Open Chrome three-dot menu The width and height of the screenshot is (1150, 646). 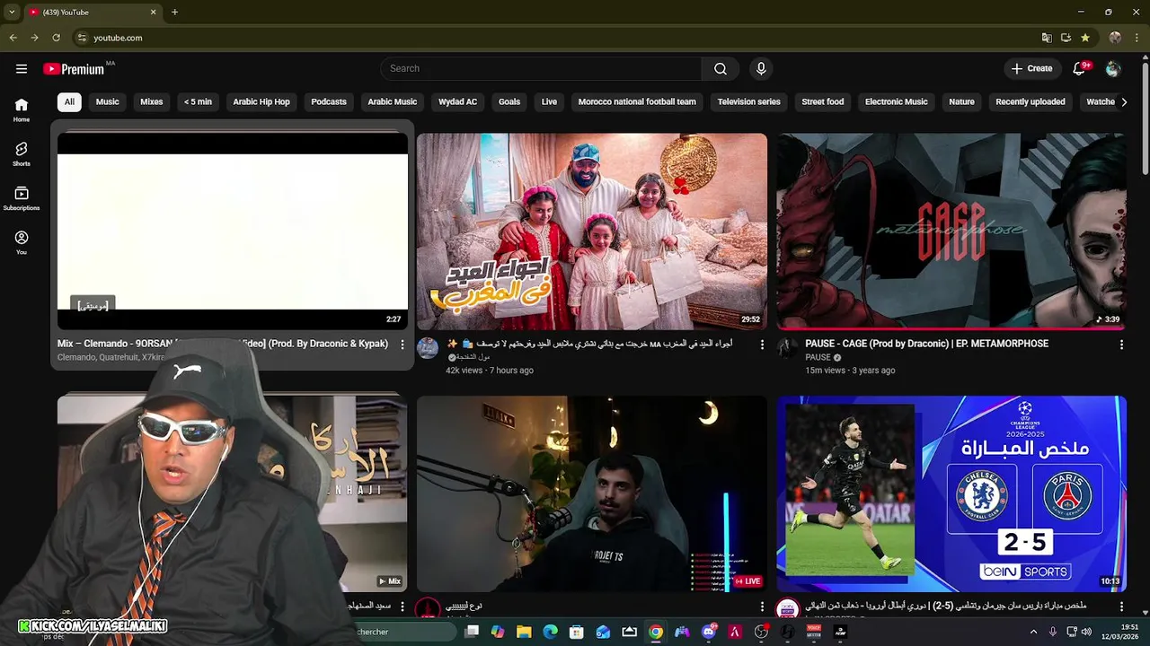tap(1137, 38)
